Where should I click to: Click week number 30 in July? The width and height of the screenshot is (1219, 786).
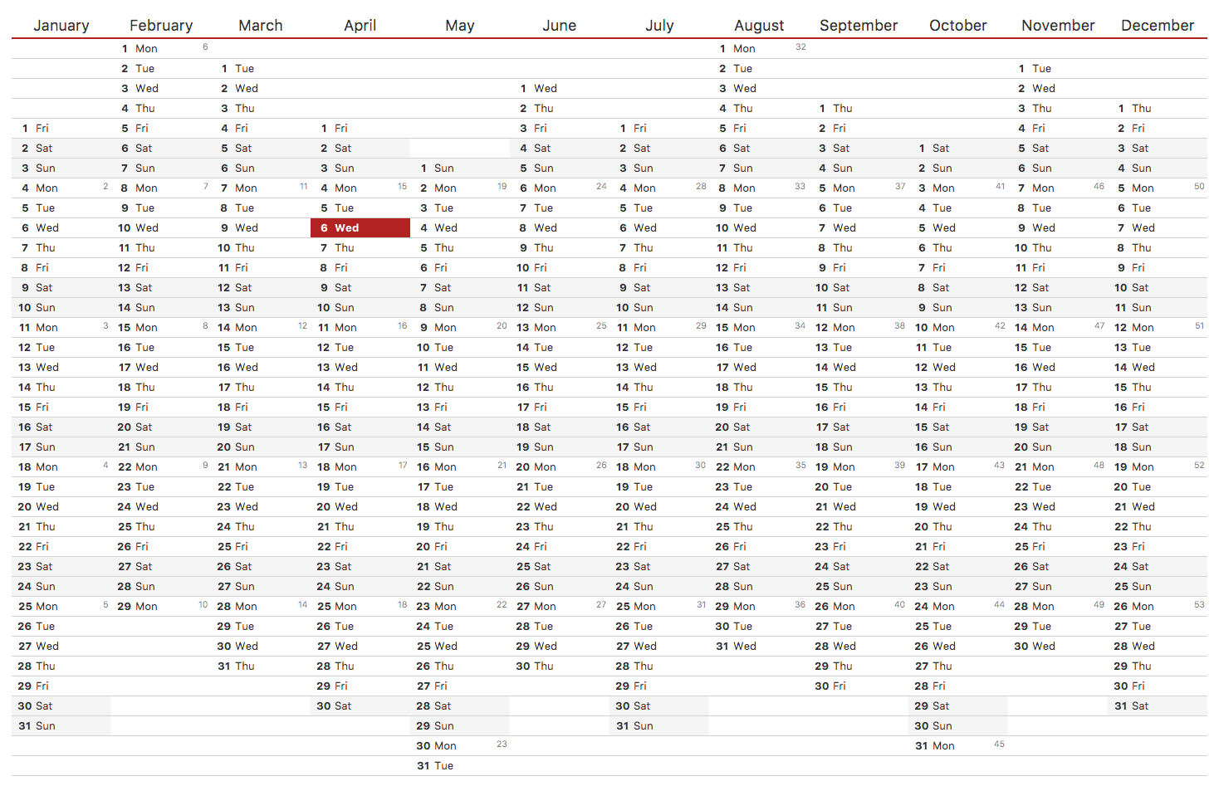pos(701,465)
